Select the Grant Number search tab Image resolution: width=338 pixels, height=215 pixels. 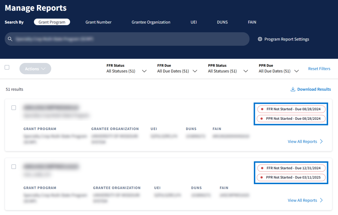click(x=98, y=22)
